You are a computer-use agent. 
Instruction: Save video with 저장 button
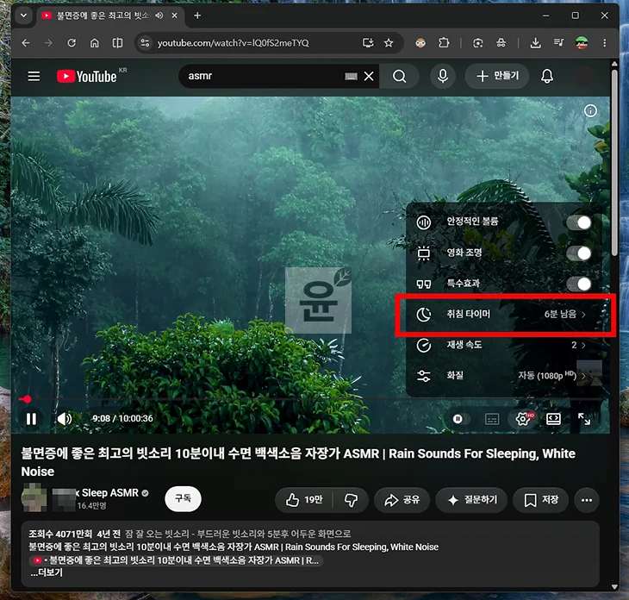[541, 500]
